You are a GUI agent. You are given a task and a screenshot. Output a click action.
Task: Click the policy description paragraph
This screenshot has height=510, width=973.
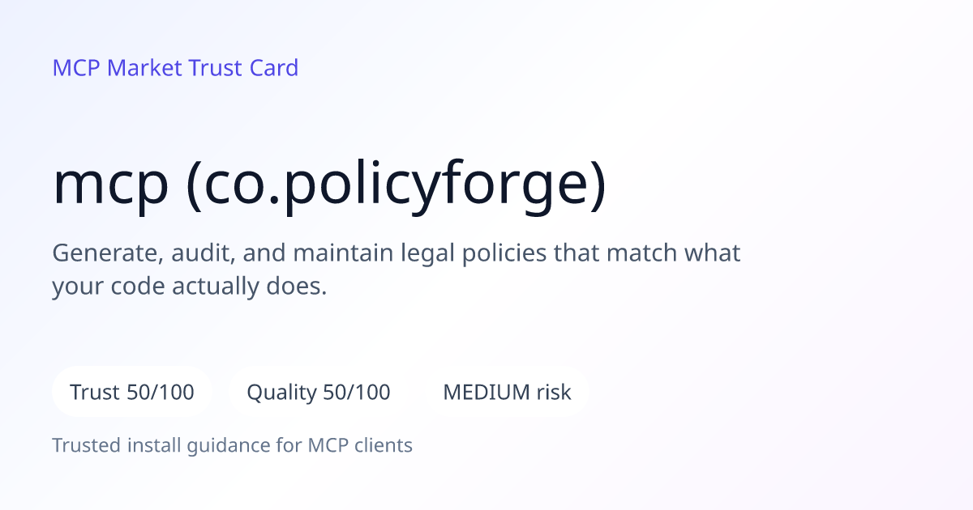tap(396, 270)
